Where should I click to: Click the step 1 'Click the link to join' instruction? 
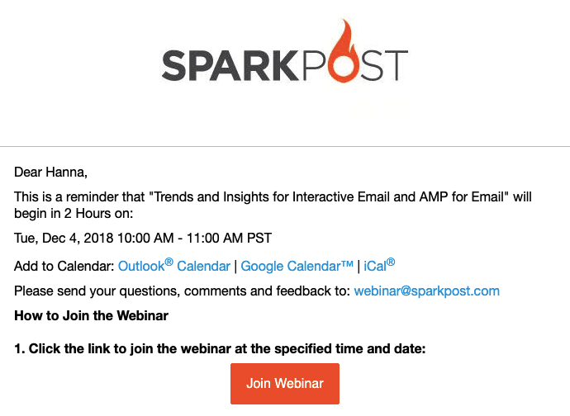coord(220,349)
